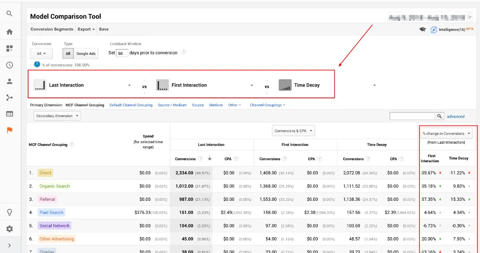Click the Save button
This screenshot has width=480, height=253.
pyautogui.click(x=104, y=29)
